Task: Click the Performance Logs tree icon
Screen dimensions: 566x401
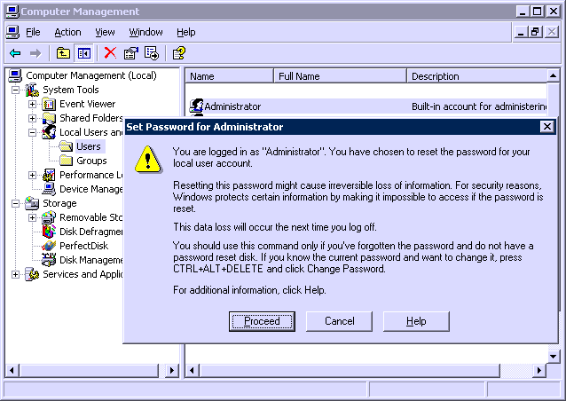Action: point(49,175)
